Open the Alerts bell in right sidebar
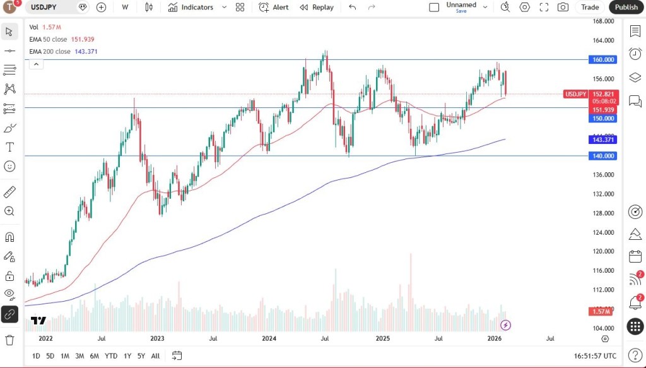The image size is (646, 368). pos(635,303)
